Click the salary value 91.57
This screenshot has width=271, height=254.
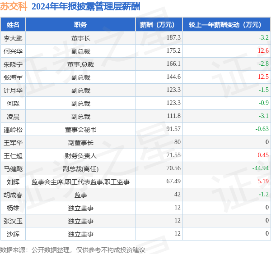click(173, 129)
